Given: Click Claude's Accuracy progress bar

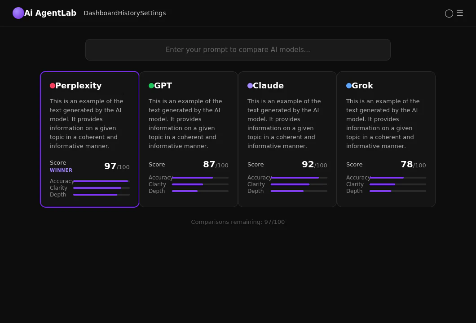Looking at the screenshot, I should [299, 178].
